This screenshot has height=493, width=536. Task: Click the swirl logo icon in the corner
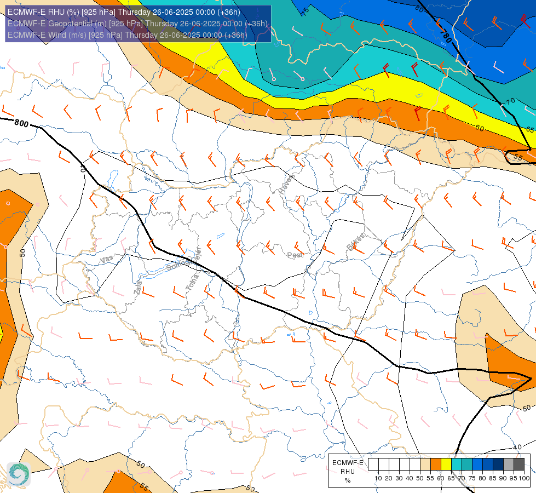pyautogui.click(x=19, y=474)
